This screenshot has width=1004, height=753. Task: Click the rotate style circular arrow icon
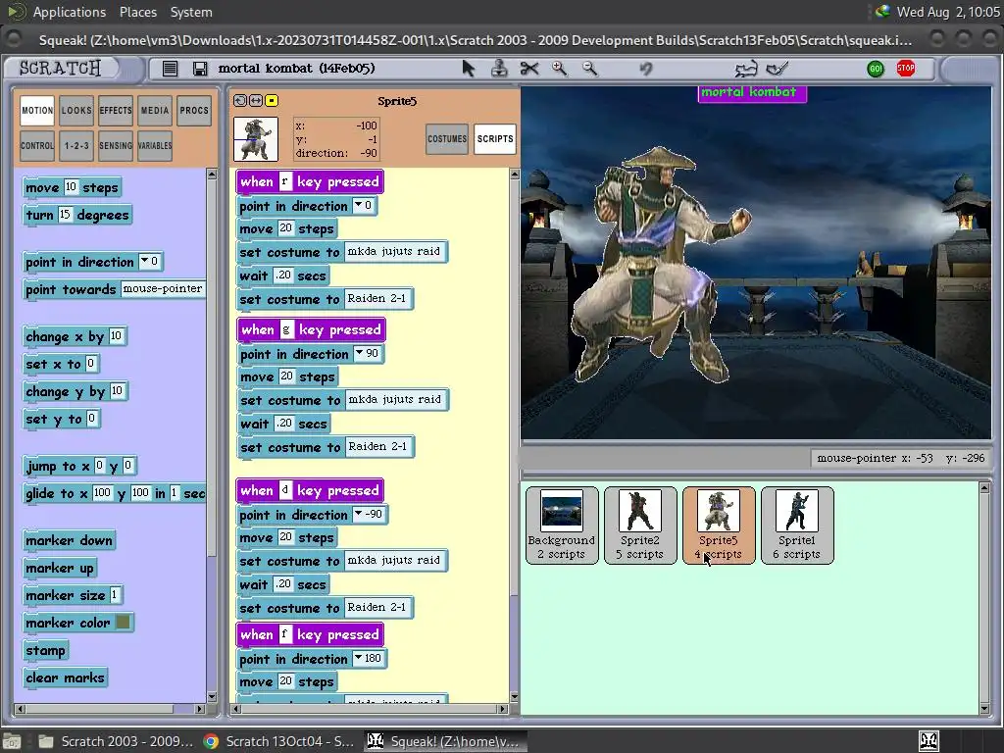[x=240, y=101]
